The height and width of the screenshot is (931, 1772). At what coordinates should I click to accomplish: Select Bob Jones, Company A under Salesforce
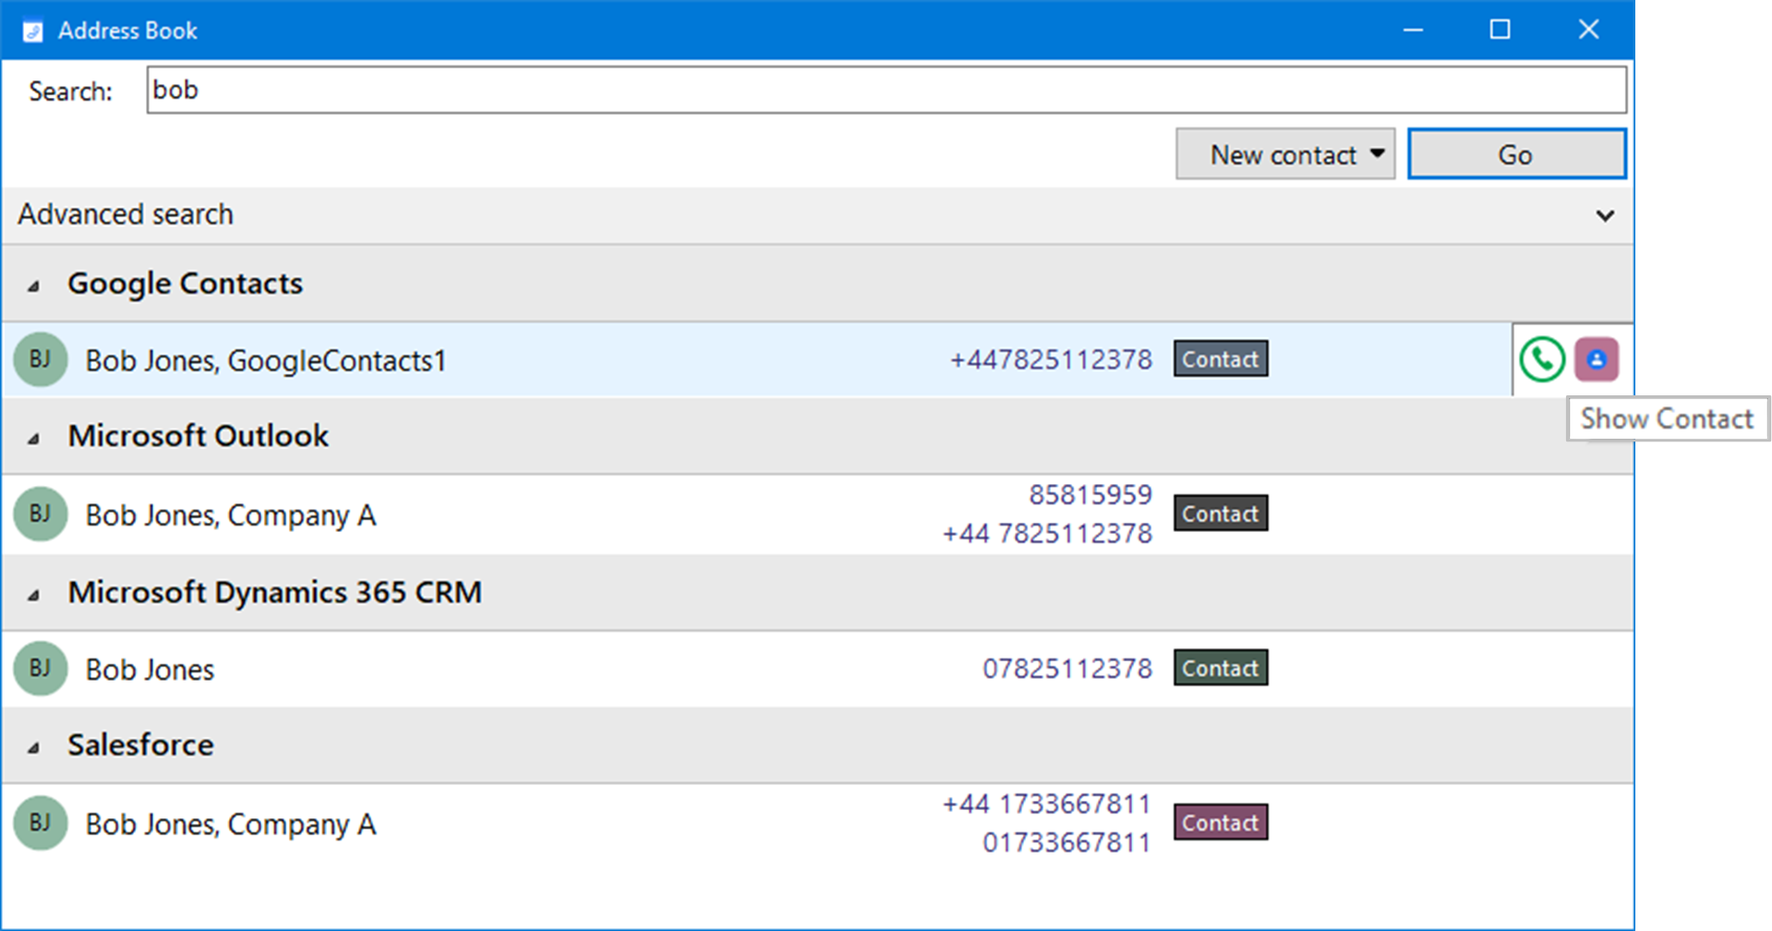coord(231,823)
